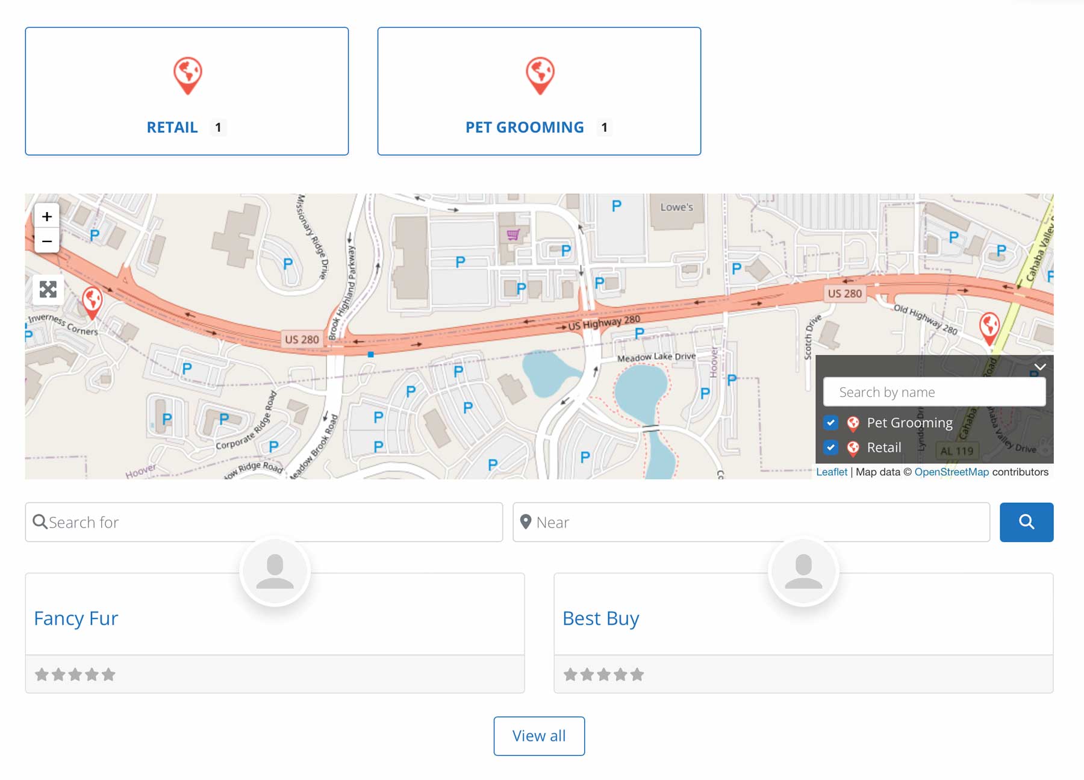Zoom in on the map
Image resolution: width=1084 pixels, height=780 pixels.
[x=46, y=216]
